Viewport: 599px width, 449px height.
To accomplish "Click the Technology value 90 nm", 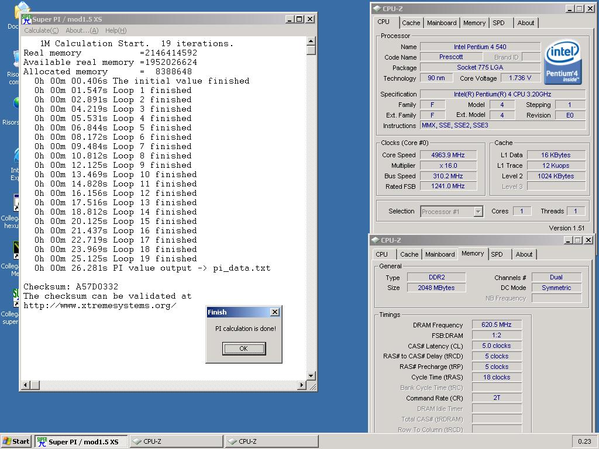I will pyautogui.click(x=436, y=78).
